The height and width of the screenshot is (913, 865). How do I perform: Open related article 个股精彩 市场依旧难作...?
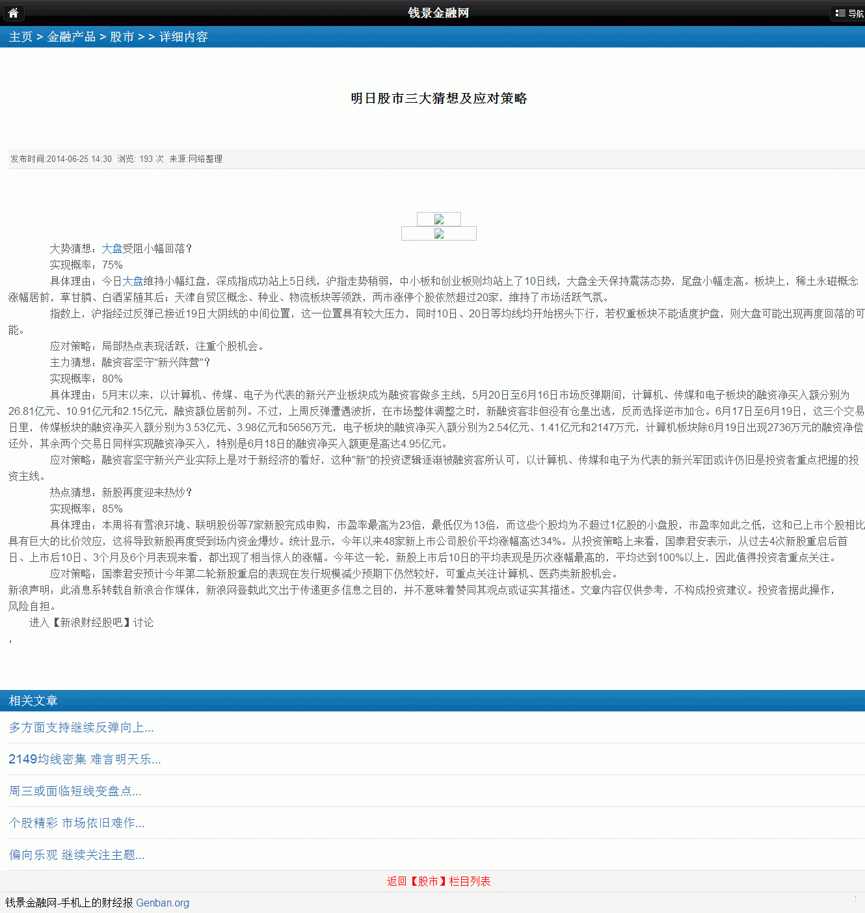(x=77, y=823)
